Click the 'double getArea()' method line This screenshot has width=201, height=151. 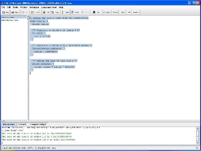coord(43,64)
